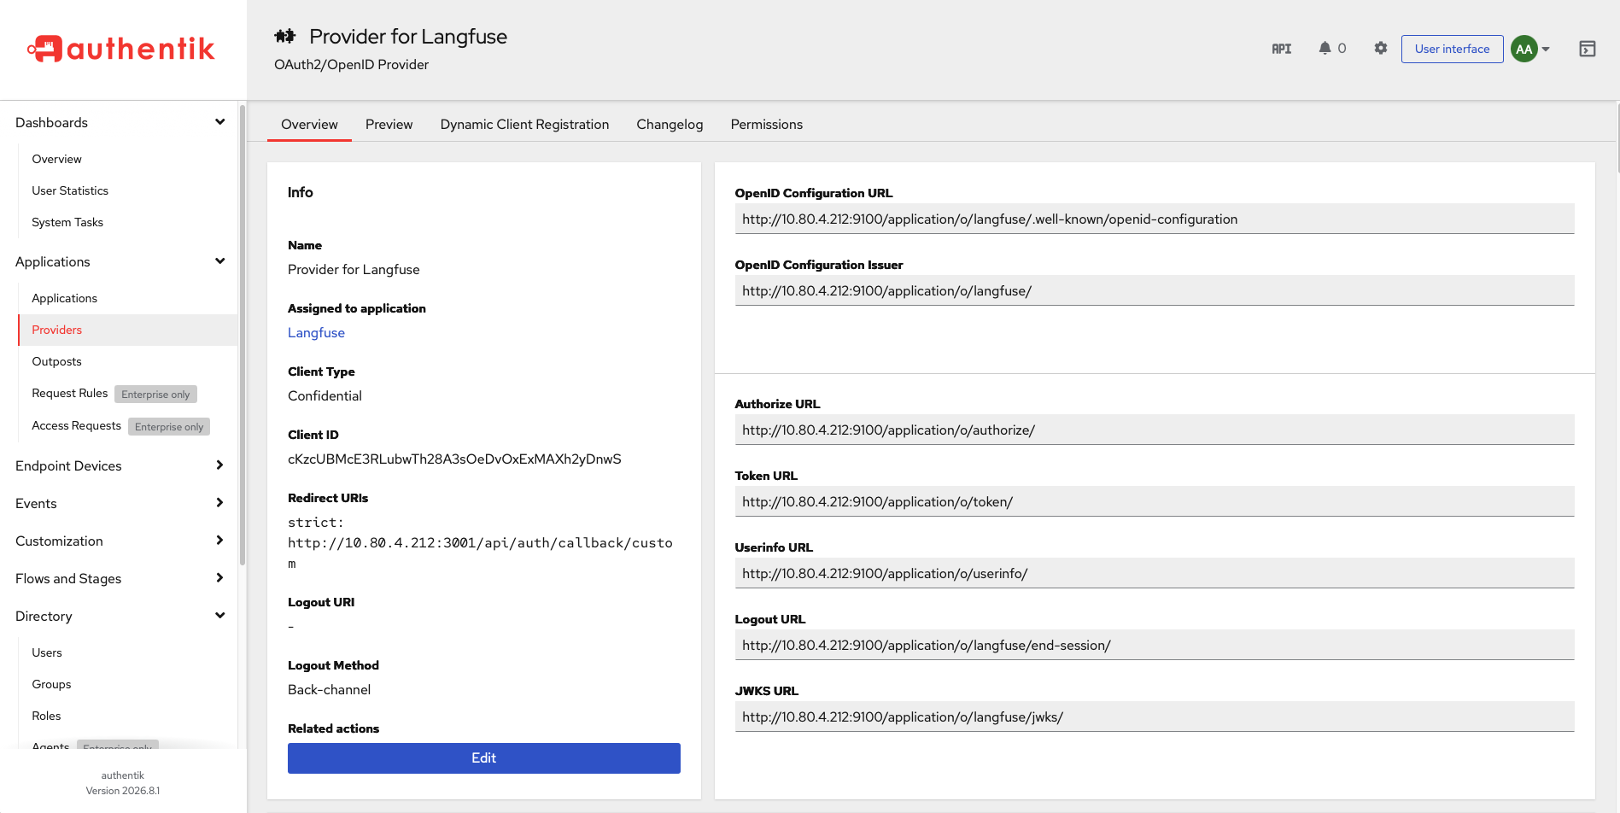Screen dimensions: 1620x813
Task: Open the Changelog tab
Action: pyautogui.click(x=670, y=125)
